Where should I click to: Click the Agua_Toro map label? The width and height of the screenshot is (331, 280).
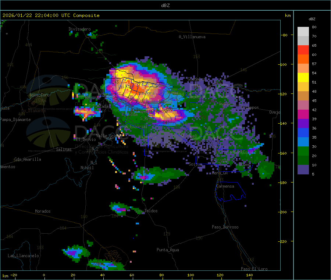pyautogui.click(x=39, y=95)
